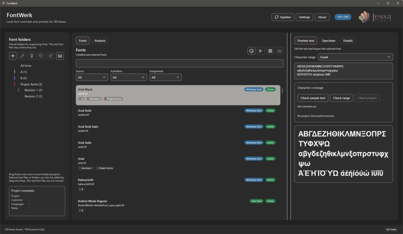The width and height of the screenshot is (403, 234).
Task: Click the pencil edit folder icon
Action: coord(22,56)
